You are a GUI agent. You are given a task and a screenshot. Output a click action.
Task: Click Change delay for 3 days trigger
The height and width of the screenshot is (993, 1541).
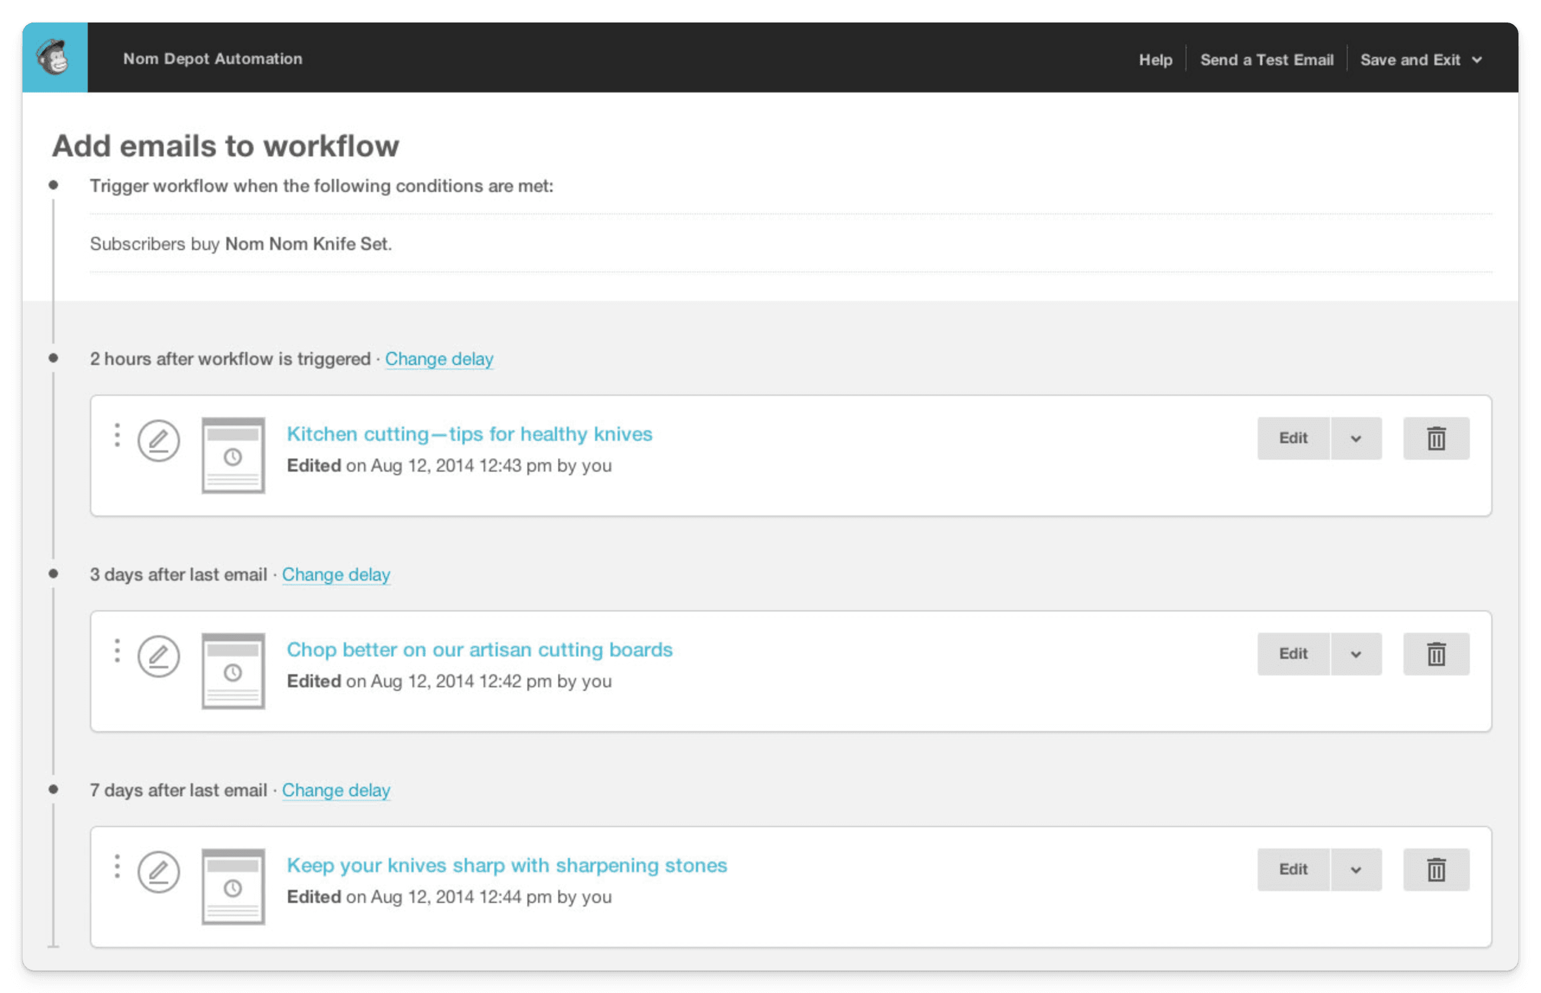[x=337, y=573]
